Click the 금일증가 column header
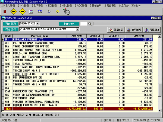The image size is (163, 122). coord(95,36)
